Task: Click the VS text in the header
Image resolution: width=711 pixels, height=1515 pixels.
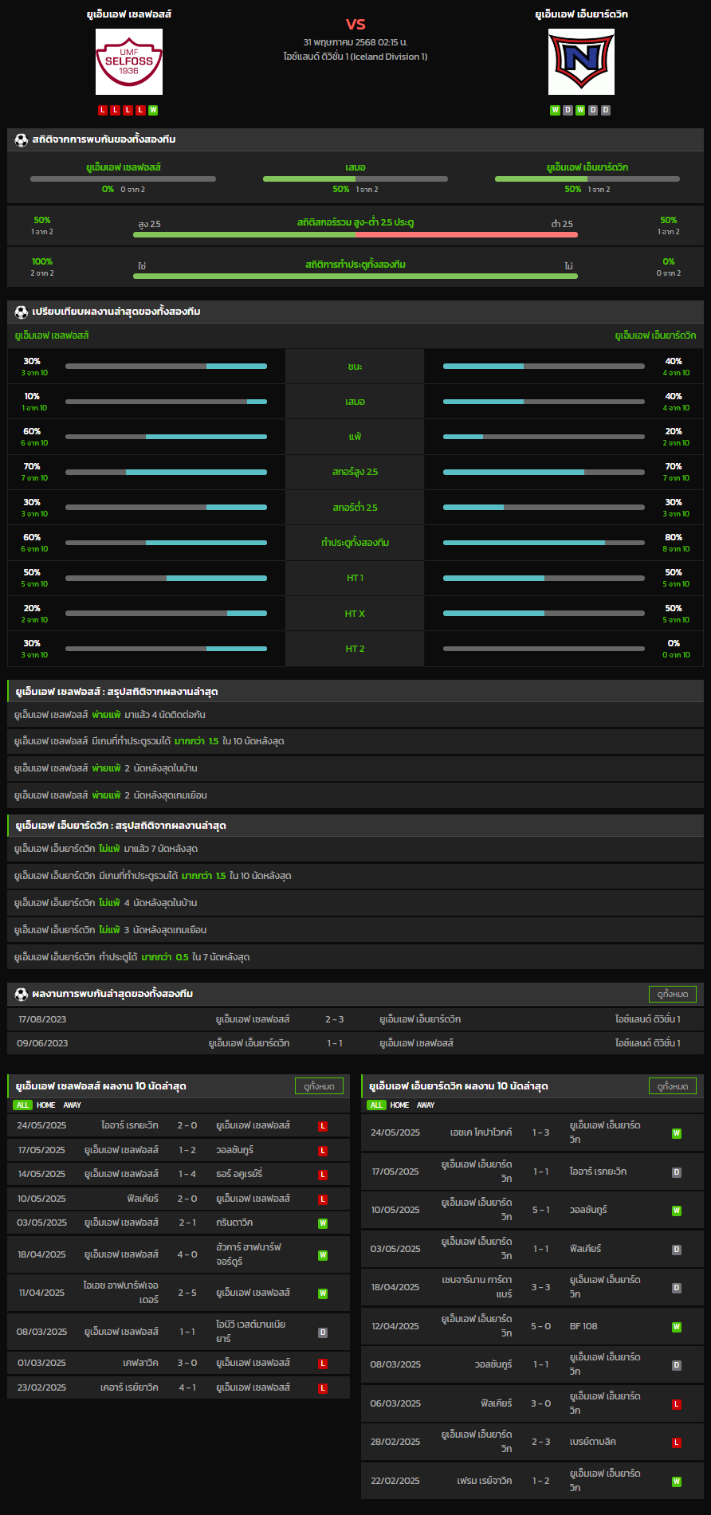Action: [355, 24]
